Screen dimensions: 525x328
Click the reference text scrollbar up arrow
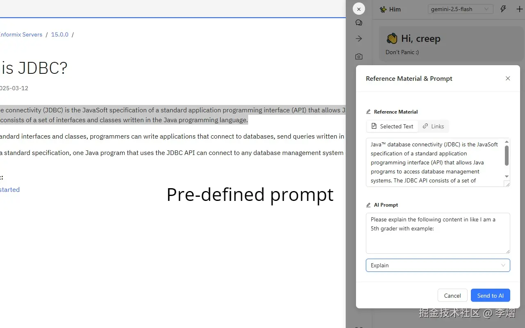click(507, 142)
